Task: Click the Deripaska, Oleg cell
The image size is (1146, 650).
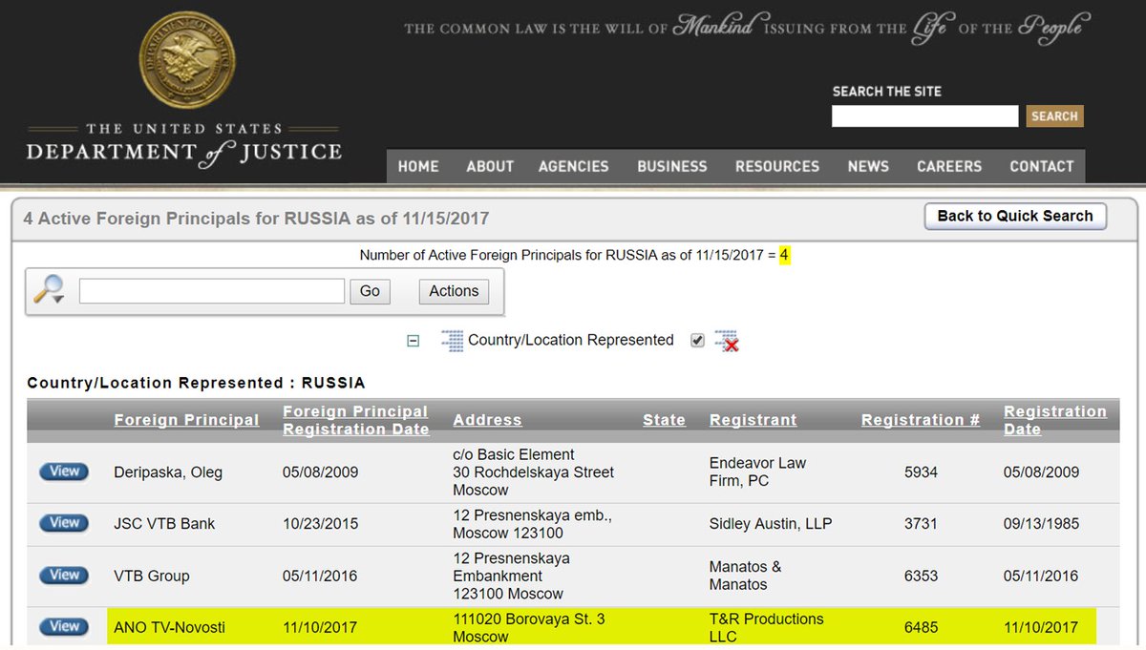Action: tap(168, 472)
